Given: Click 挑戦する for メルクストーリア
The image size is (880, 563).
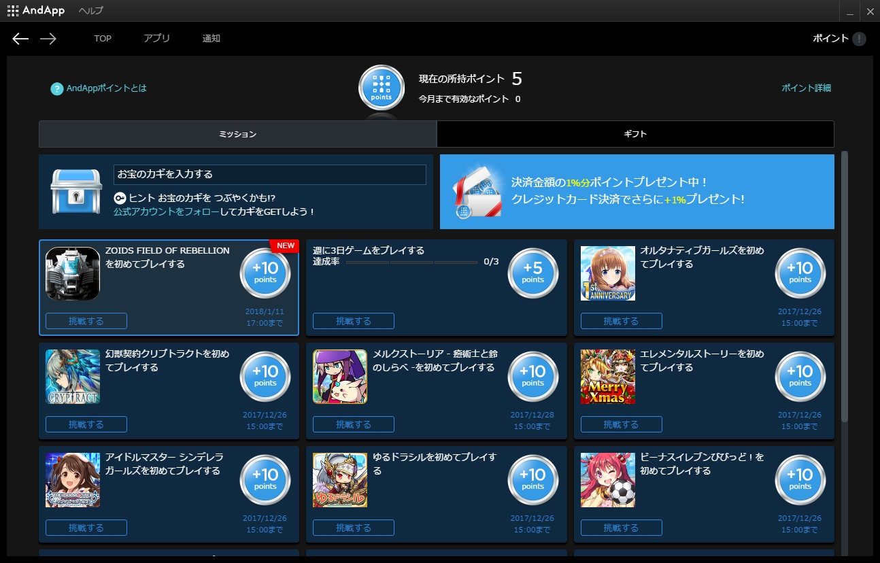Looking at the screenshot, I should [354, 424].
